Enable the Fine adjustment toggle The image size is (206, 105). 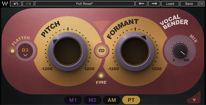point(101,76)
